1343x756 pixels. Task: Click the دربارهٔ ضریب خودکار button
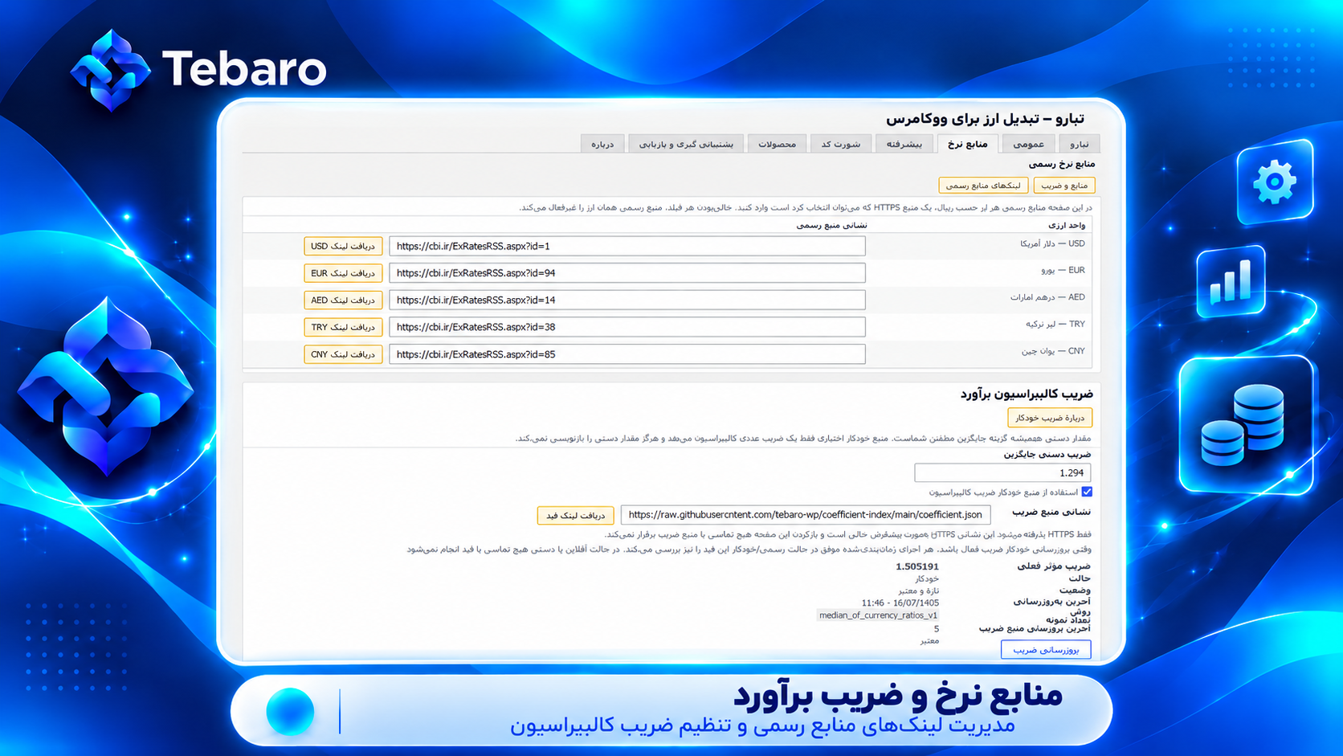coord(1050,418)
